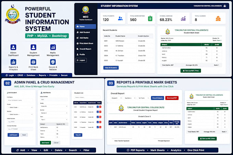Open the 'Select Grade' dropdown in Add Student

coord(20,107)
